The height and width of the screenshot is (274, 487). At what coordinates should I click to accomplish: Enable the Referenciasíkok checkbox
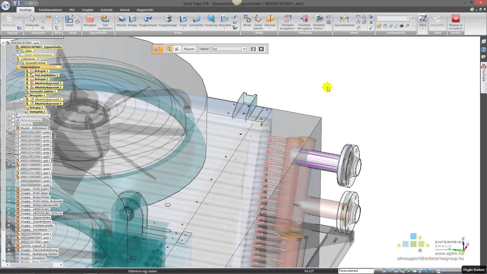click(x=13, y=120)
